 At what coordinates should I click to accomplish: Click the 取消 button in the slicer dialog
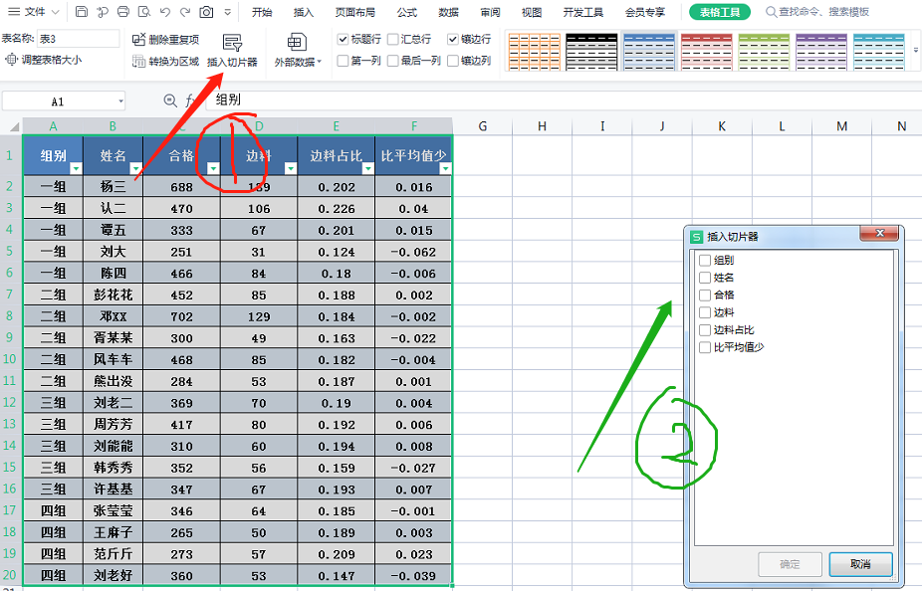pyautogui.click(x=860, y=564)
